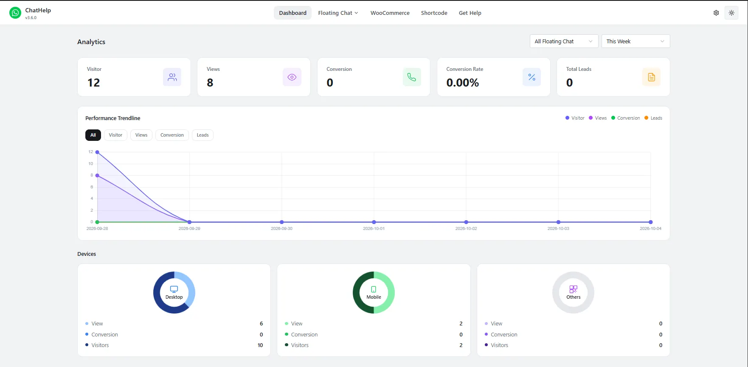Open the Dashboard tab
Viewport: 748px width, 367px height.
[292, 13]
